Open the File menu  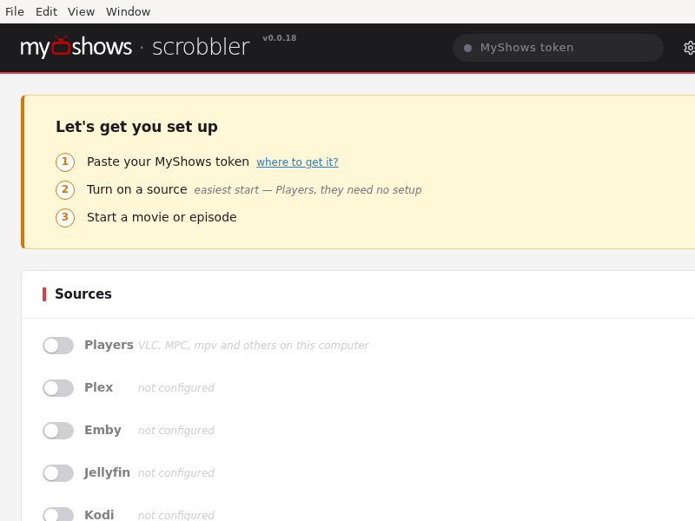click(15, 11)
